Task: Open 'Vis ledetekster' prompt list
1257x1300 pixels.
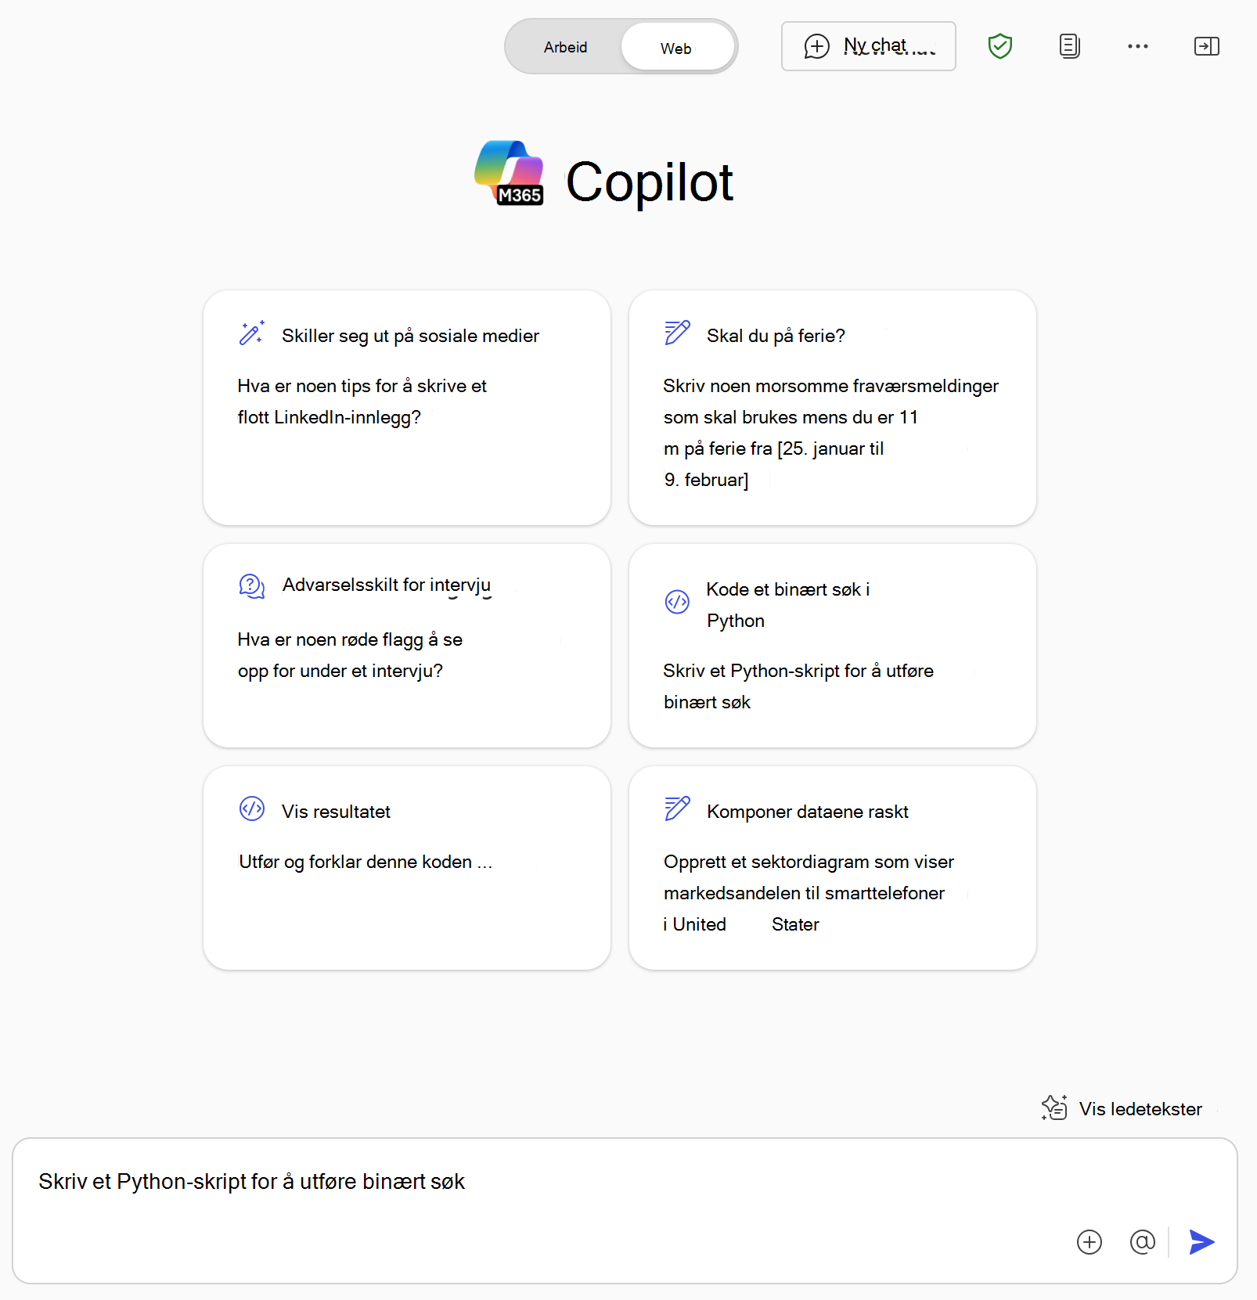Action: point(1122,1108)
